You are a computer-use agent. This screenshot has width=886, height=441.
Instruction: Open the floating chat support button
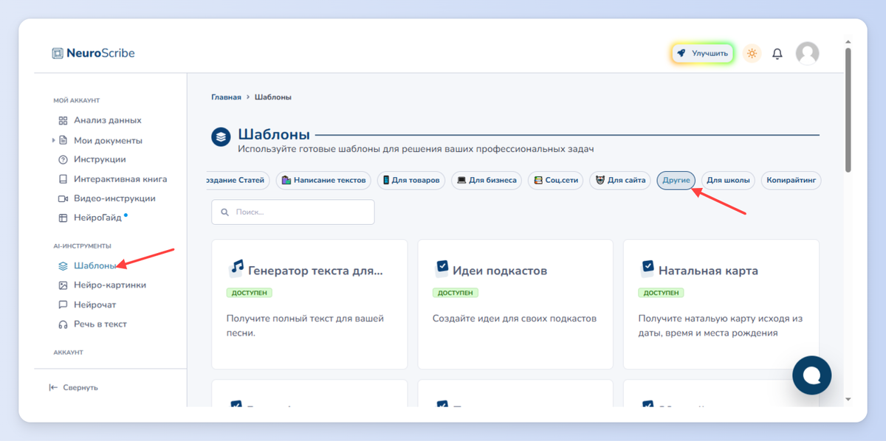[811, 375]
